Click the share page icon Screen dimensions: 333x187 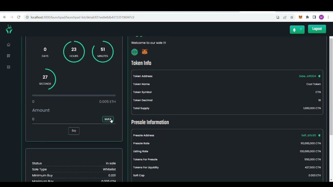[285, 17]
